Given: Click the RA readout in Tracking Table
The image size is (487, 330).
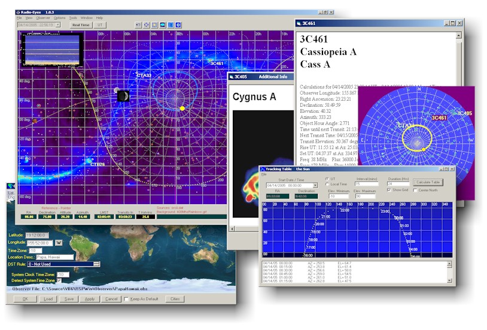Looking at the screenshot, I should 278,196.
